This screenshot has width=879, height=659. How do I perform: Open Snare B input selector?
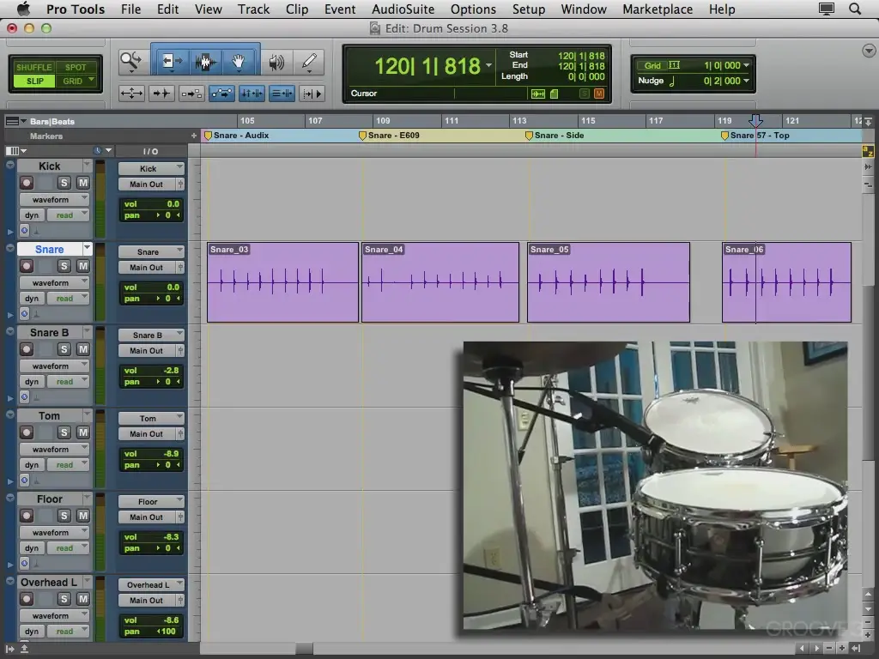151,336
